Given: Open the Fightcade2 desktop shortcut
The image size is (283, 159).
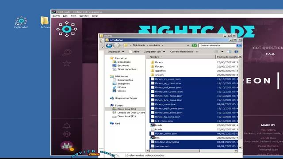Looking at the screenshot, I should 21,23.
